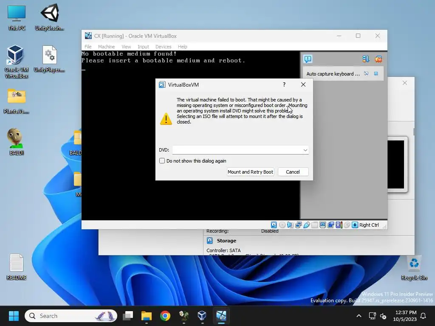Screen dimensions: 435x326
Task: Switch to VirtualBox Manager taskbar icon
Action: coord(202,316)
